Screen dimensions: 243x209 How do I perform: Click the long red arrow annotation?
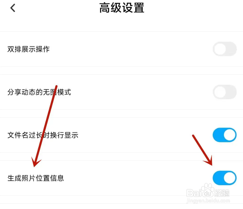[x=44, y=126]
